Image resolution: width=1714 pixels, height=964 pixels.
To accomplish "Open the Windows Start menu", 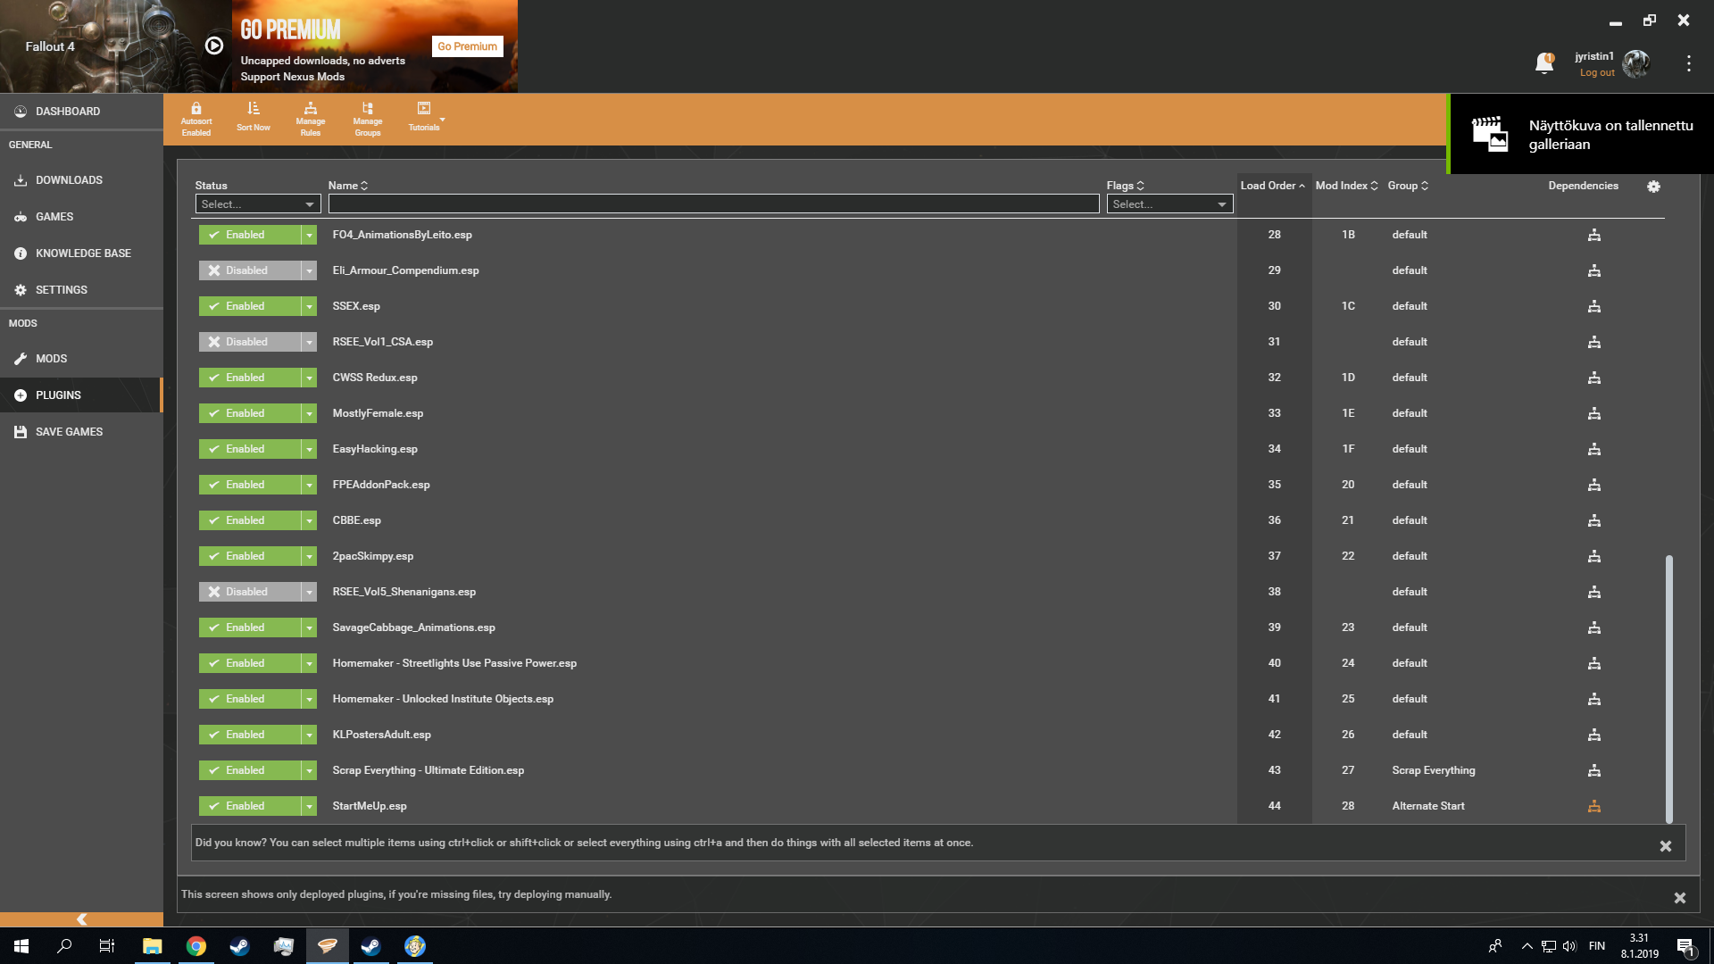I will (x=21, y=946).
